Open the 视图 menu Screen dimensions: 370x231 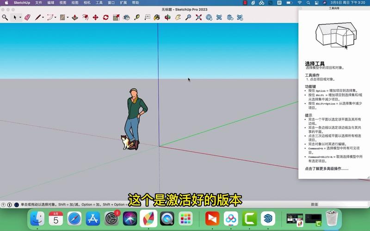pyautogui.click(x=63, y=3)
